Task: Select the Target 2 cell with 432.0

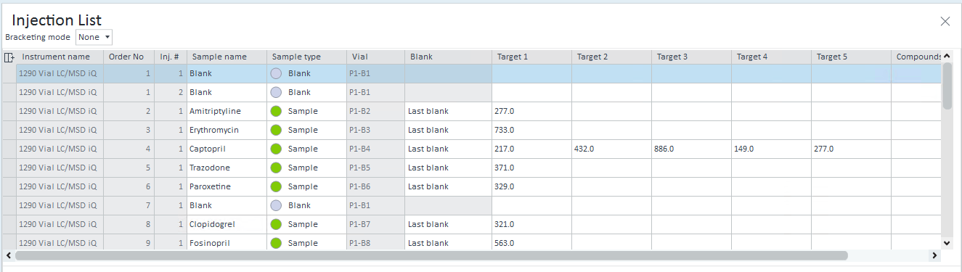Action: [x=612, y=149]
